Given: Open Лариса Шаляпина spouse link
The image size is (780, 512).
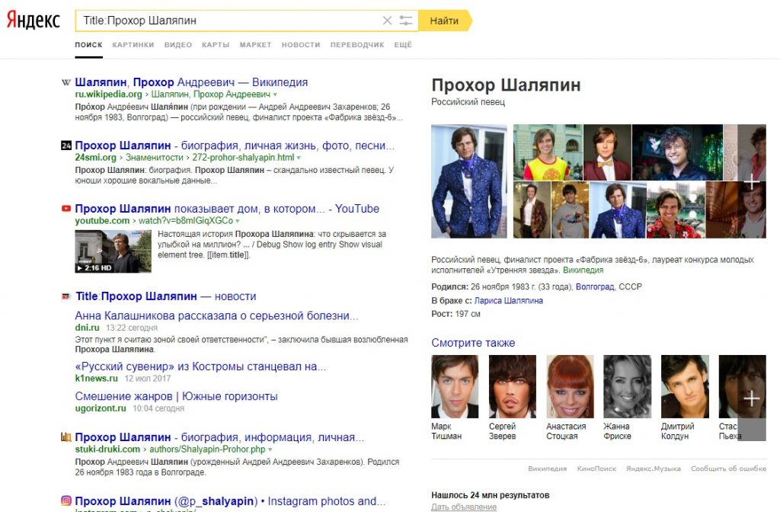Looking at the screenshot, I should (x=509, y=301).
